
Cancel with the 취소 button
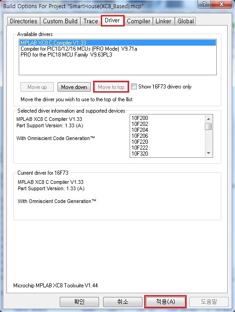click(x=123, y=302)
